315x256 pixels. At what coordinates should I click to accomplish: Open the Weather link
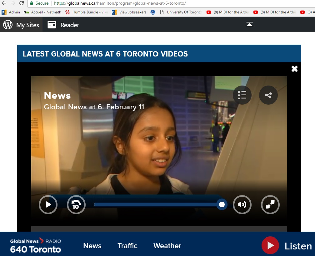[x=167, y=246]
